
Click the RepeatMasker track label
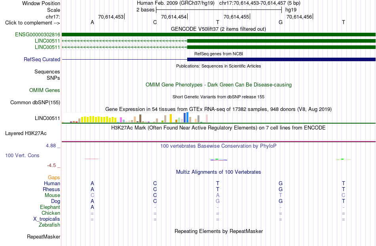[x=44, y=237]
